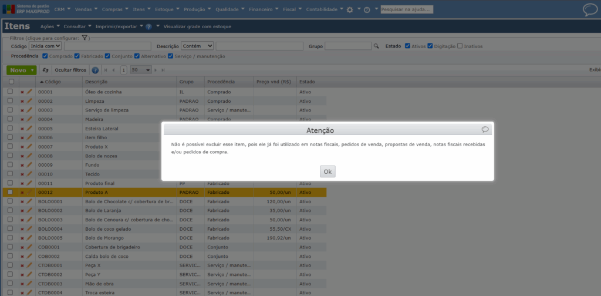Image resolution: width=601 pixels, height=296 pixels.
Task: Click chat icon in Atenção dialog
Action: click(x=485, y=130)
